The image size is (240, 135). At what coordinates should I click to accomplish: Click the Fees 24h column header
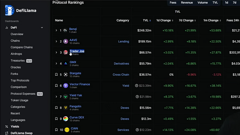point(233,20)
